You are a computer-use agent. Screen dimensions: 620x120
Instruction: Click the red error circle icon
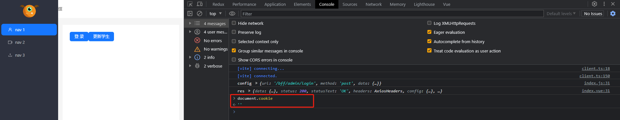197,41
